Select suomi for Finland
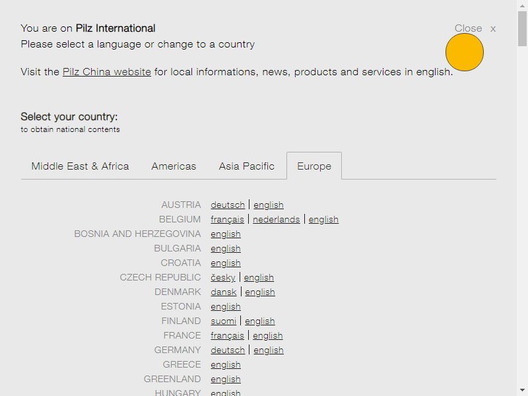Viewport: 528px width, 396px height. click(223, 321)
